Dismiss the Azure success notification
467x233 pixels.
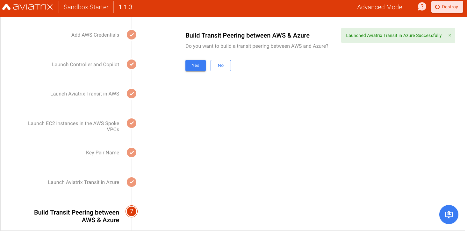450,35
